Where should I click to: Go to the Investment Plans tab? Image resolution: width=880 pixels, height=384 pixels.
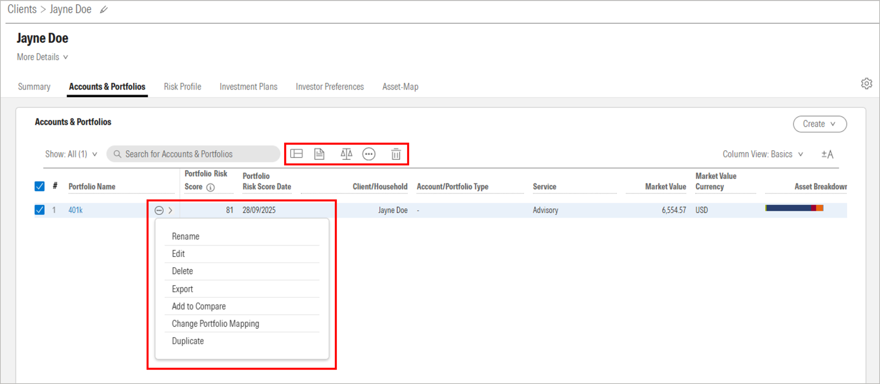[249, 87]
